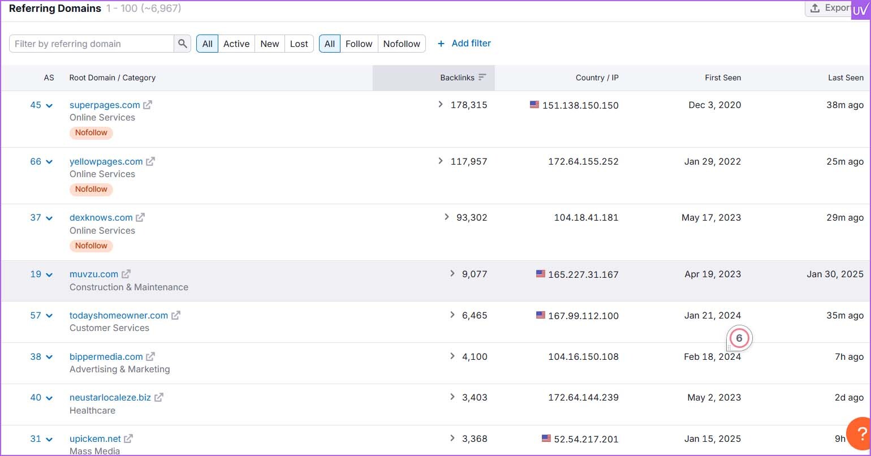
Task: Select the Active domains filter
Action: [236, 44]
